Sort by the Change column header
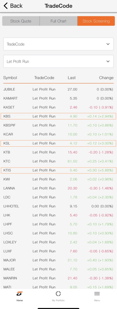Screen dimensions: 117x309 [106, 78]
